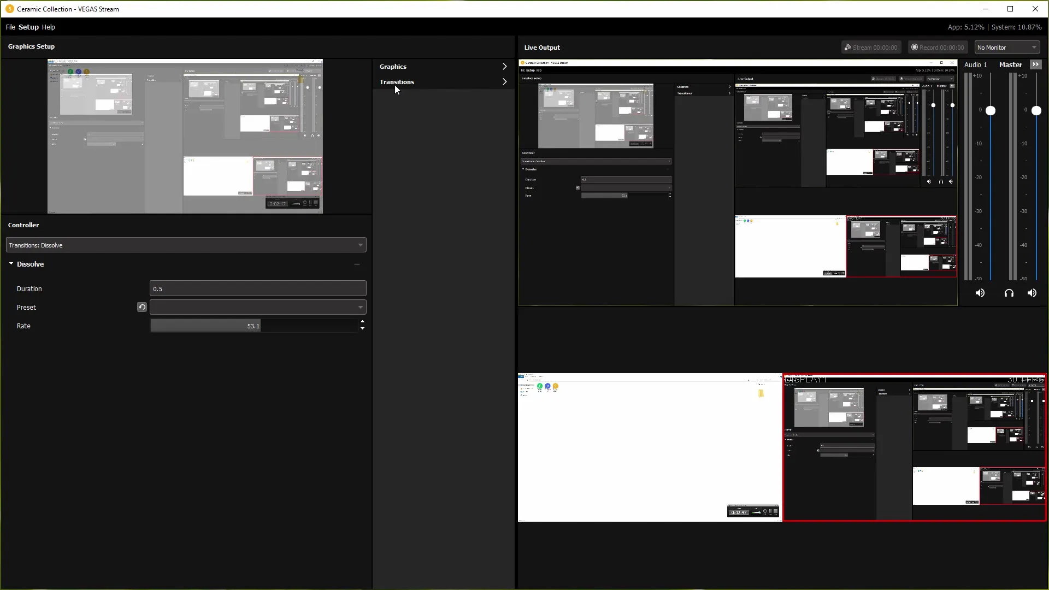Click the speaker icon in Master audio section
1049x590 pixels.
tap(1033, 293)
